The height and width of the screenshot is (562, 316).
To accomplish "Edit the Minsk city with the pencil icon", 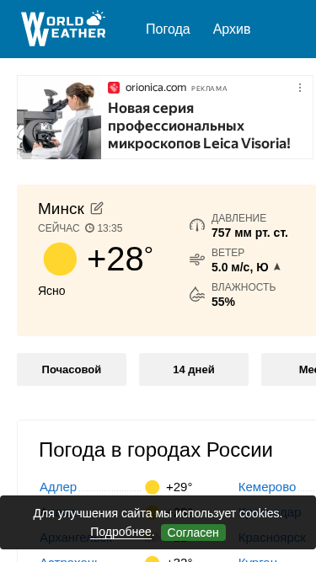I will point(97,208).
